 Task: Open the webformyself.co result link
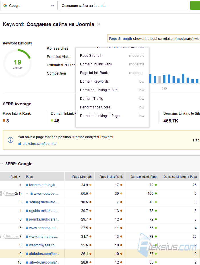pos(43,245)
